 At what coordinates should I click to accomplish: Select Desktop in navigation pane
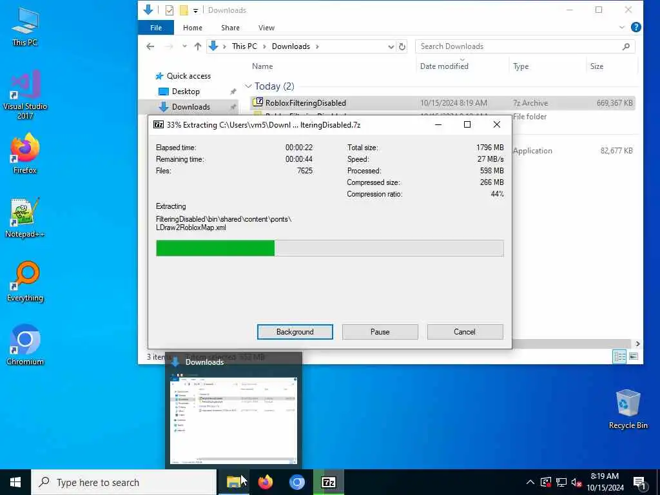186,92
